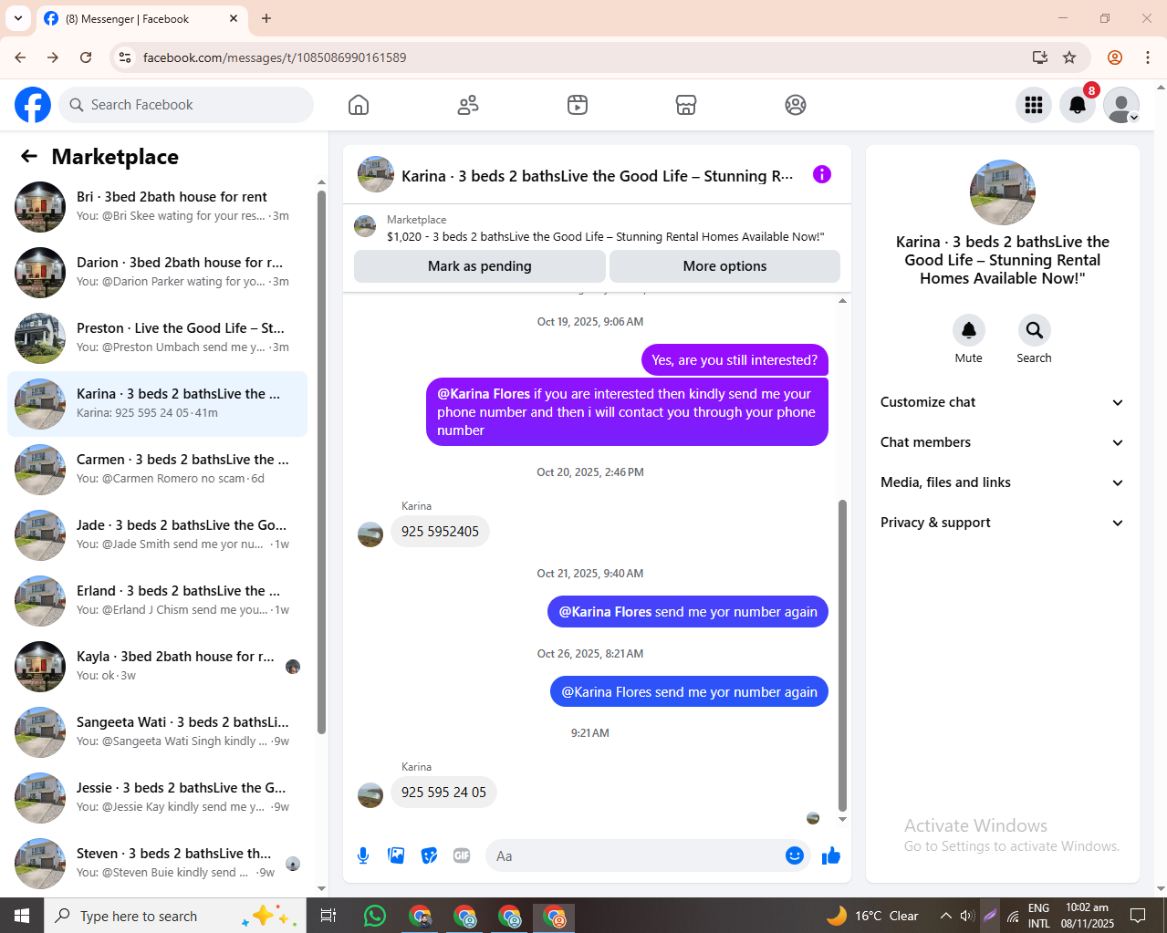Go to the Home feed icon
The image size is (1167, 933).
pyautogui.click(x=359, y=105)
